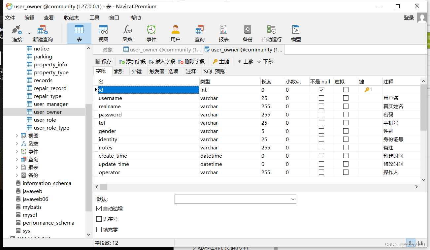Move field down with 下移
The width and height of the screenshot is (430, 250).
pos(265,61)
